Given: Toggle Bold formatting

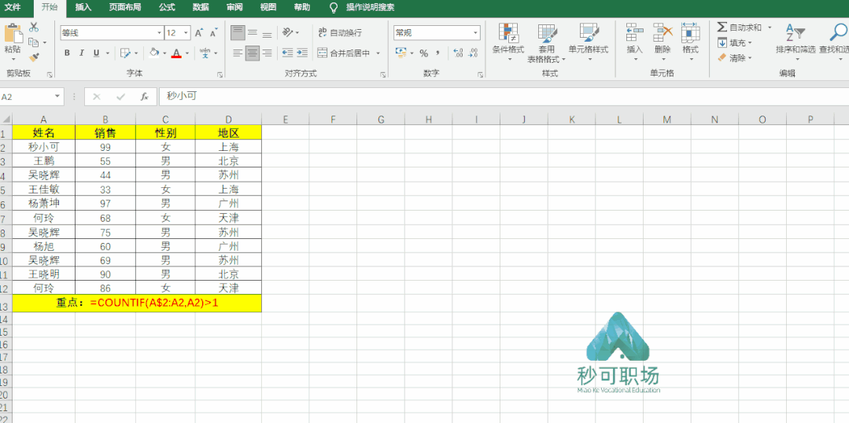Looking at the screenshot, I should [x=67, y=53].
